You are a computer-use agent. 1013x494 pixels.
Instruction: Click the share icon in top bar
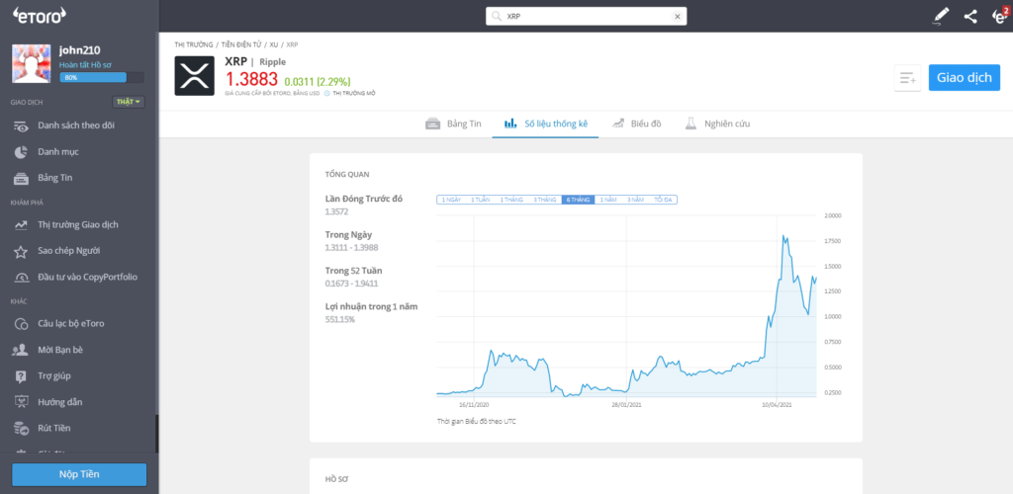(x=969, y=17)
